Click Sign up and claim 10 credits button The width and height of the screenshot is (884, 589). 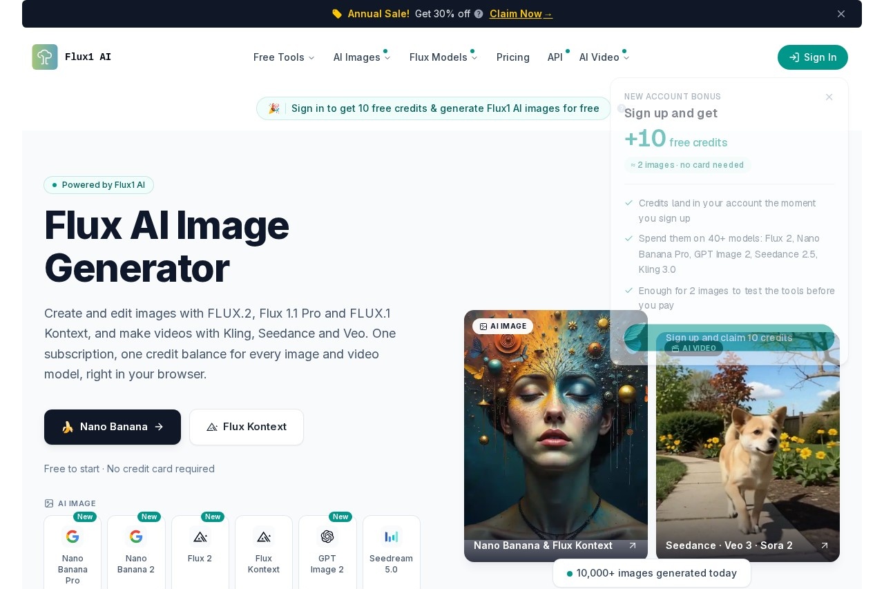point(729,338)
